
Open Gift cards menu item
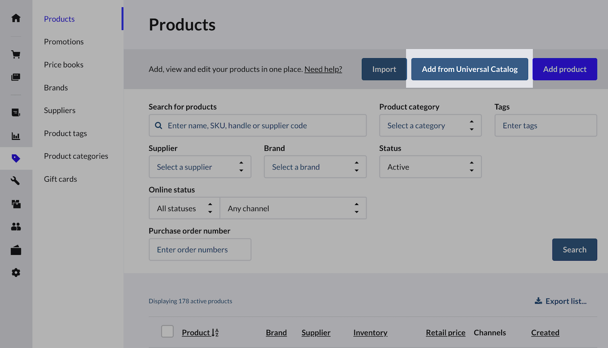60,179
